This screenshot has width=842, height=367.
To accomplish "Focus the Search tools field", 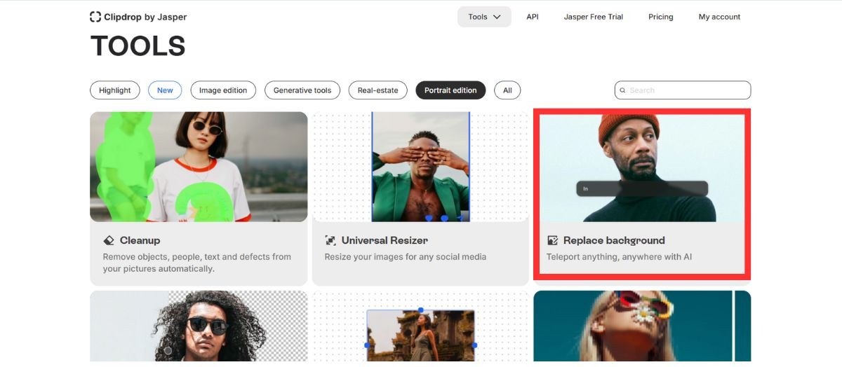I will (x=683, y=90).
